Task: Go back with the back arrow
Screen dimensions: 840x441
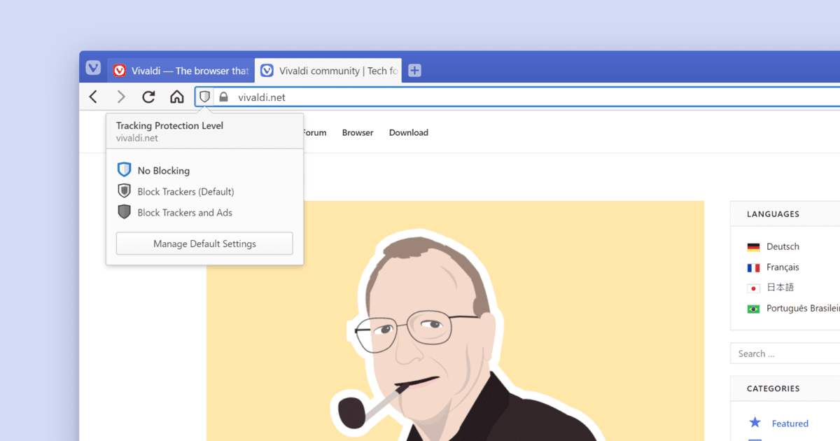Action: (x=93, y=97)
